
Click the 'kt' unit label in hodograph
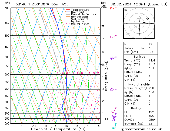(x=126, y=10)
